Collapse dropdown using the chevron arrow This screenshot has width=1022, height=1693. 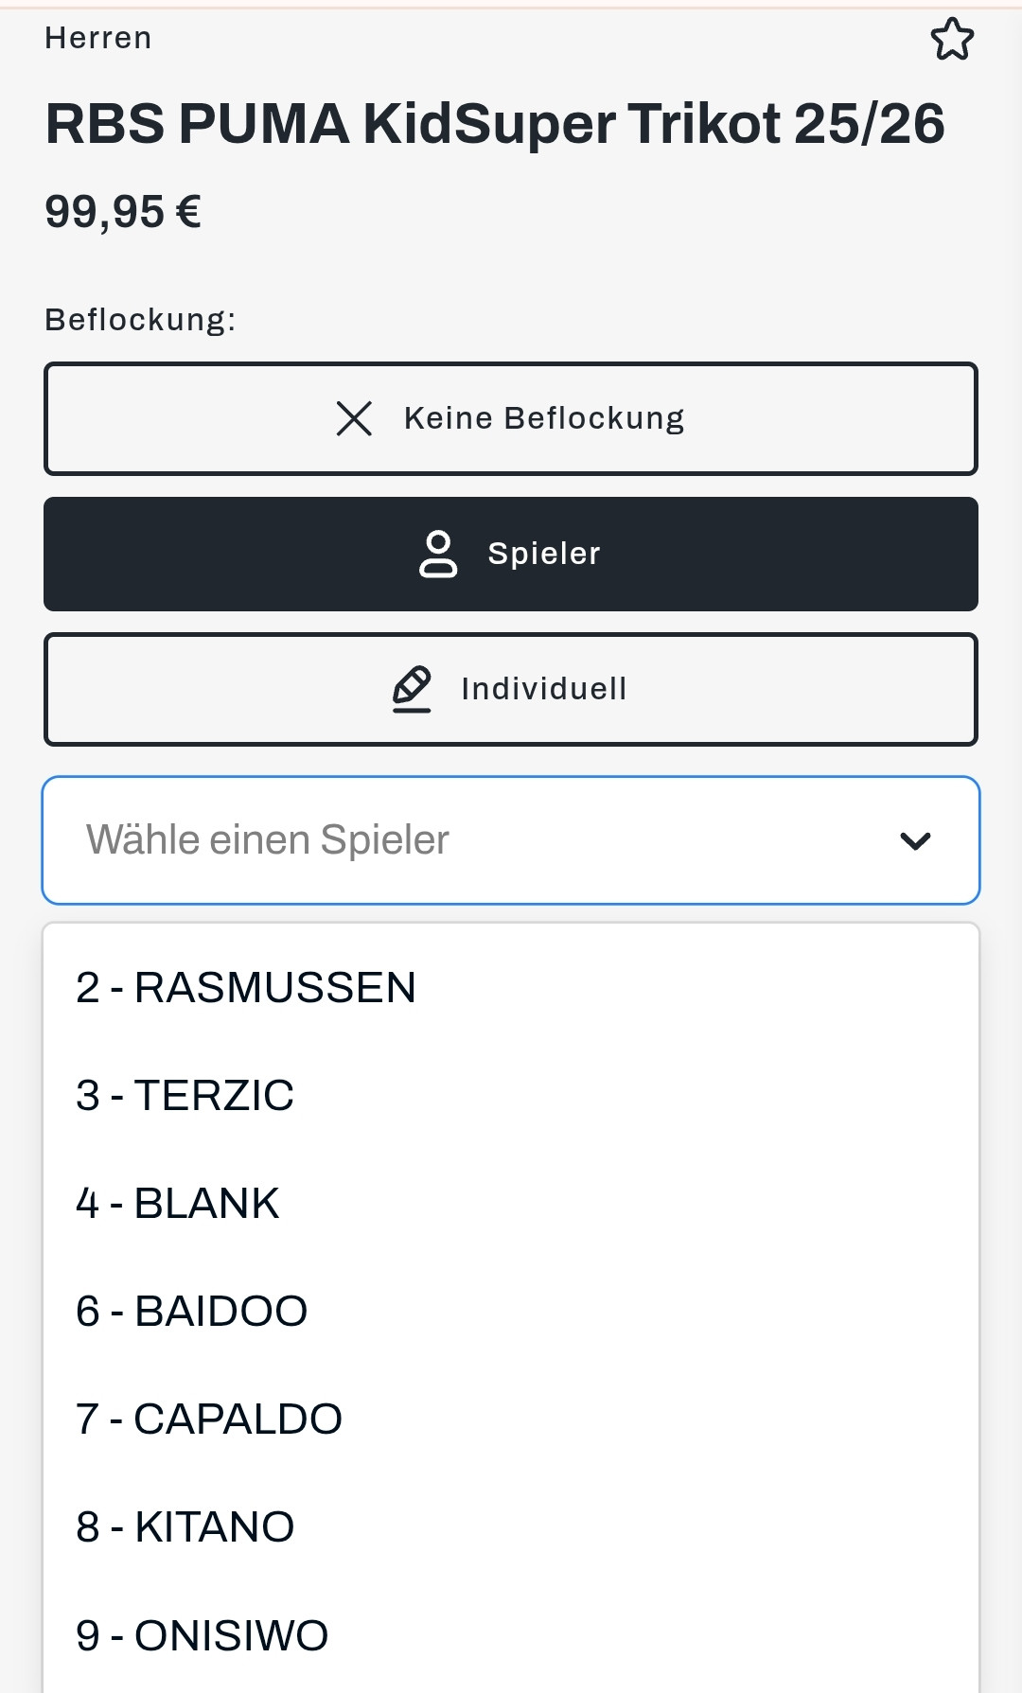[915, 840]
